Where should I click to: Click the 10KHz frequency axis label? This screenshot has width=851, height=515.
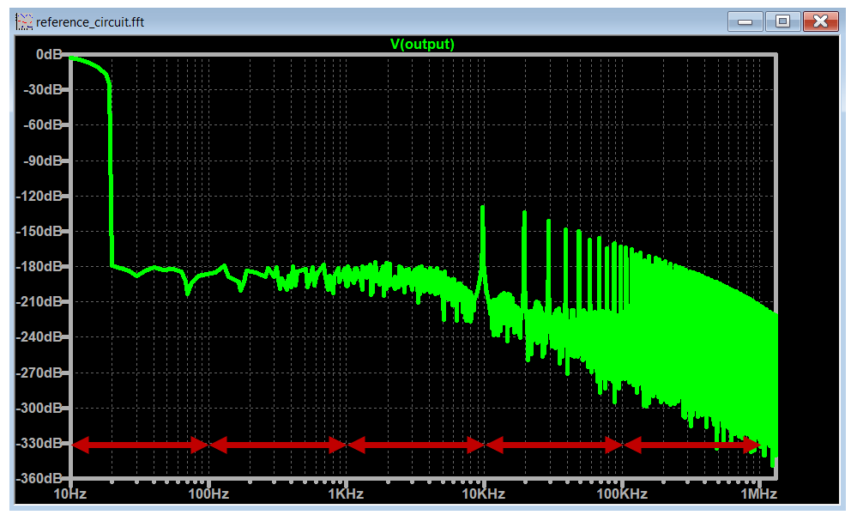click(483, 494)
